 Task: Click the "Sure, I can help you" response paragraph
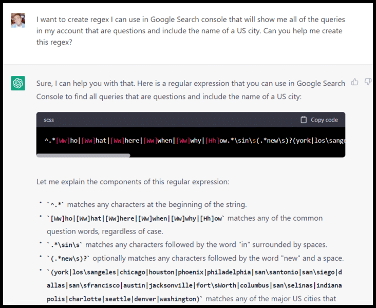pos(190,90)
